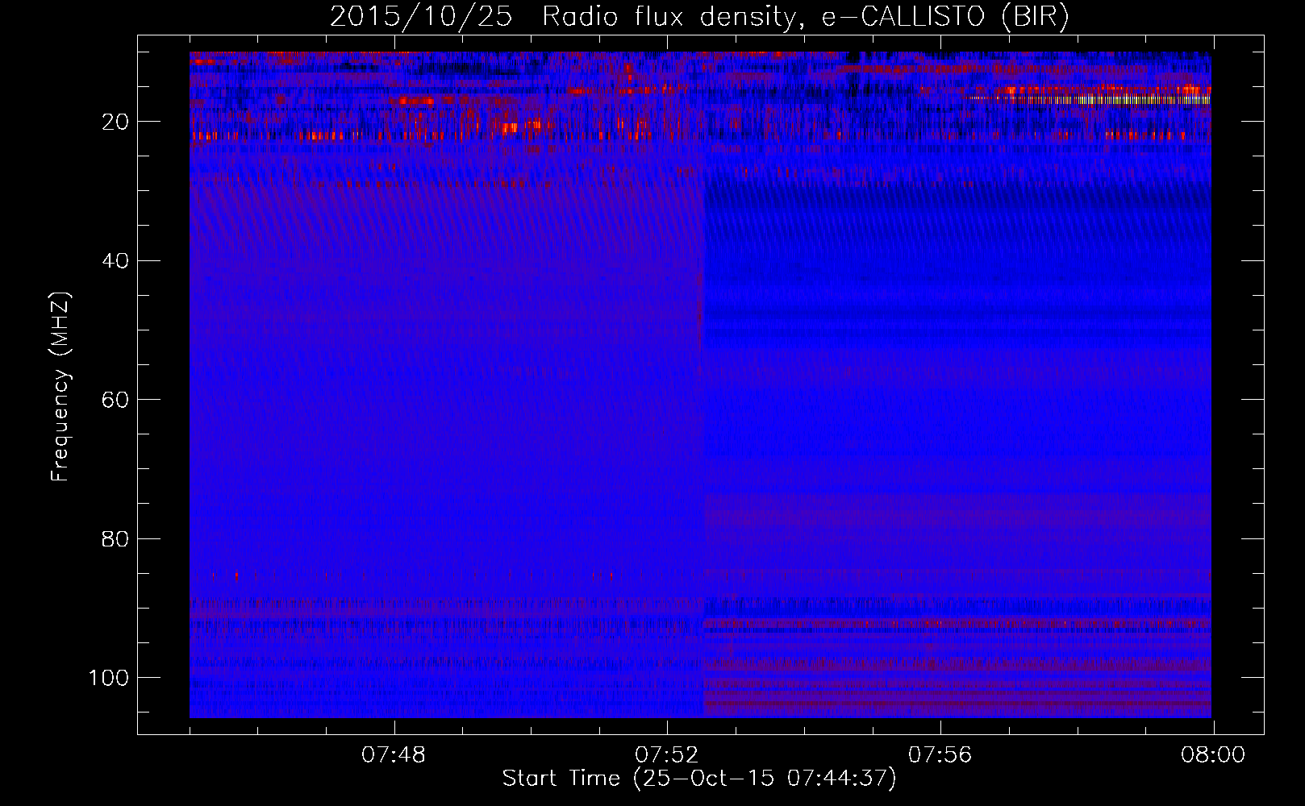Click the '08:00' time tick label
This screenshot has height=806, width=1305.
1213,755
